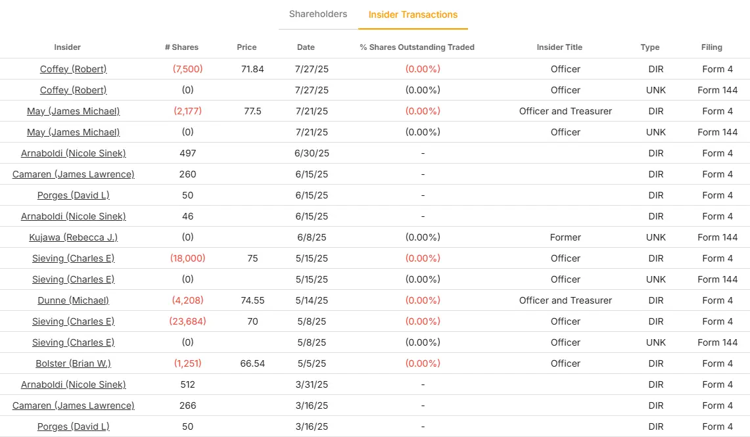The height and width of the screenshot is (437, 750).
Task: Click Camaren (James Lawrence) link with 260 shares
Action: click(74, 174)
